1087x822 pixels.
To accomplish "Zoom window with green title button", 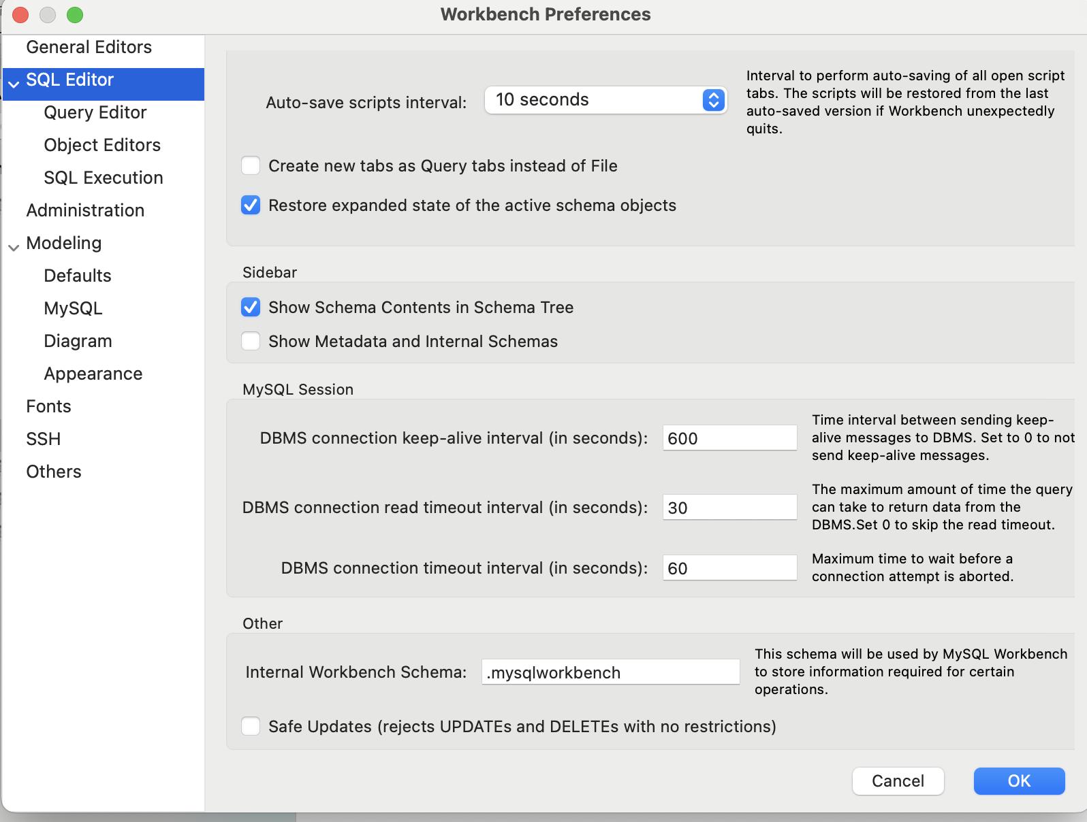I will pyautogui.click(x=75, y=14).
